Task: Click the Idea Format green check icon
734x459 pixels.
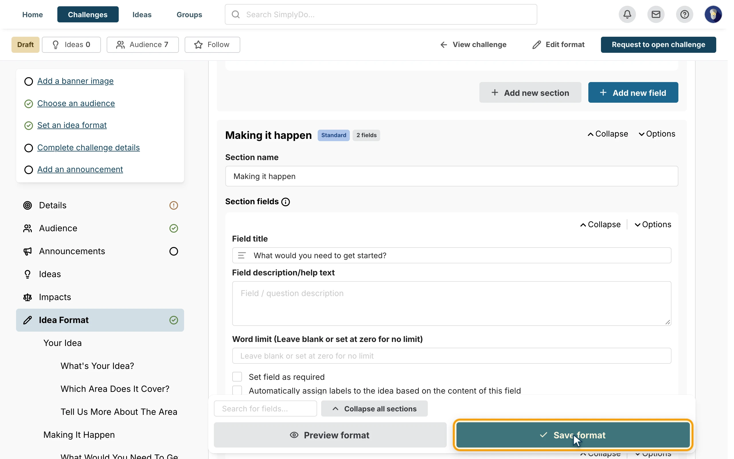Action: coord(173,320)
